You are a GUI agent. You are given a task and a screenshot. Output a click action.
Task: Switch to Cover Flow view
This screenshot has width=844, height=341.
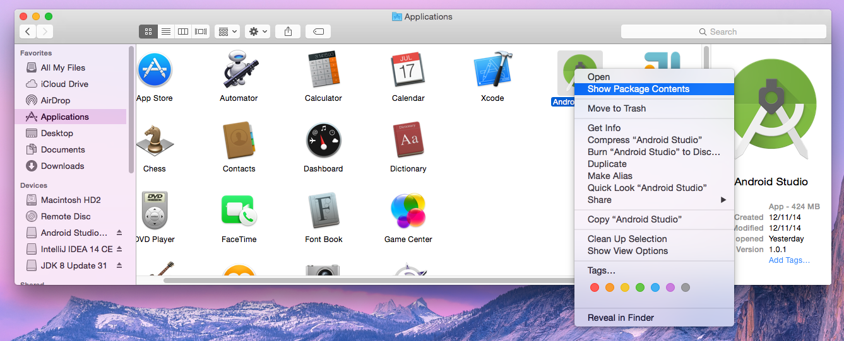click(201, 31)
